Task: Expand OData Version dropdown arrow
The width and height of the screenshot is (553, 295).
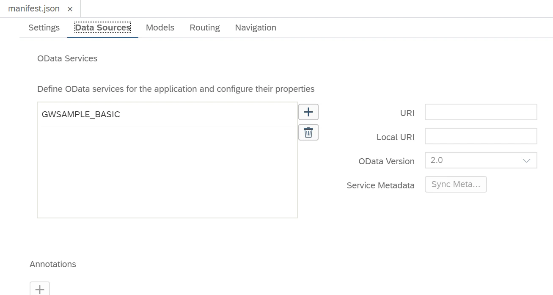Action: pos(527,161)
